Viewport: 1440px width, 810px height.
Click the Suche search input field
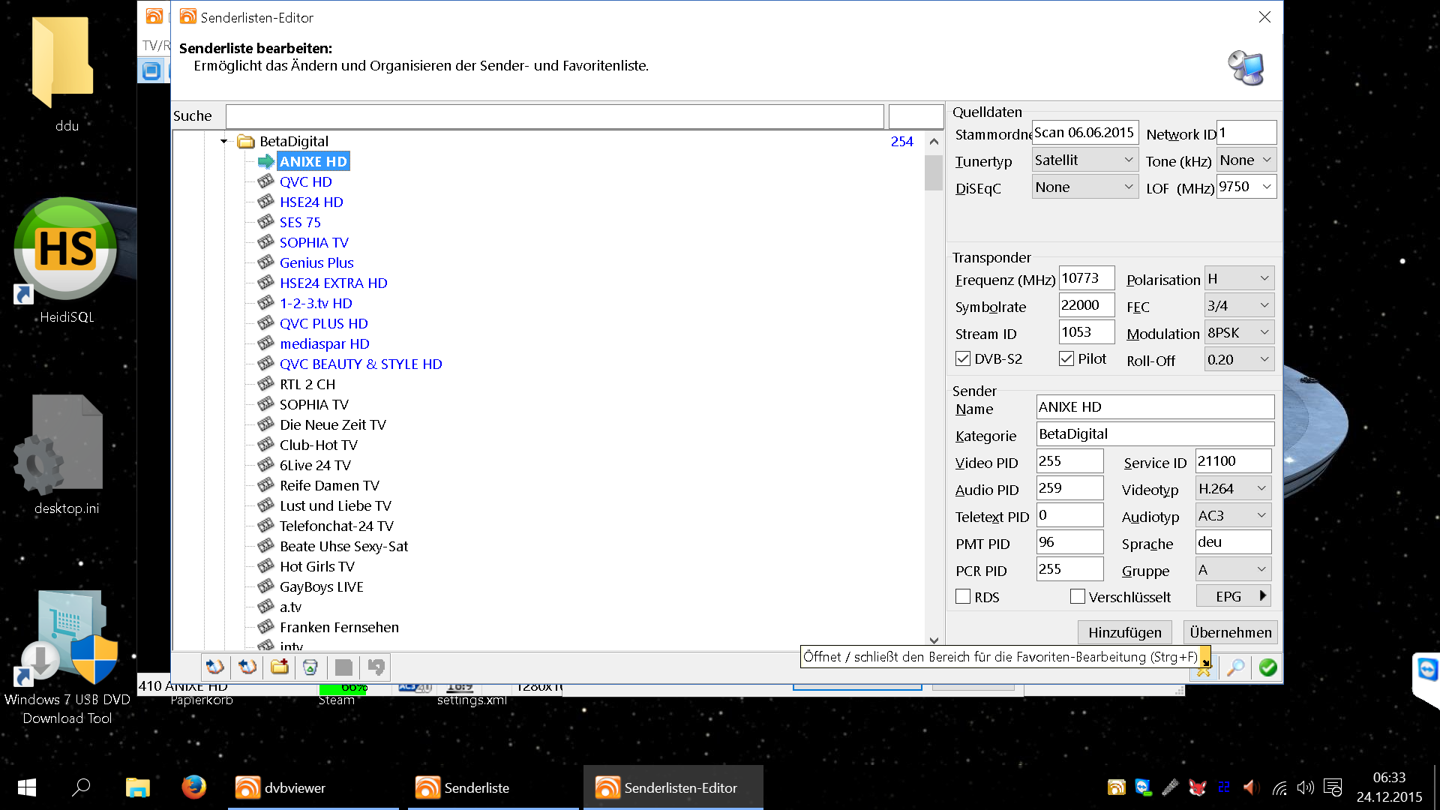point(554,116)
